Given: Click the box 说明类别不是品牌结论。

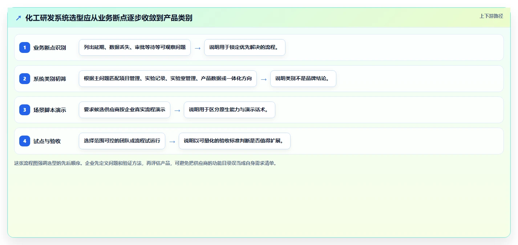Looking at the screenshot, I should (303, 79).
